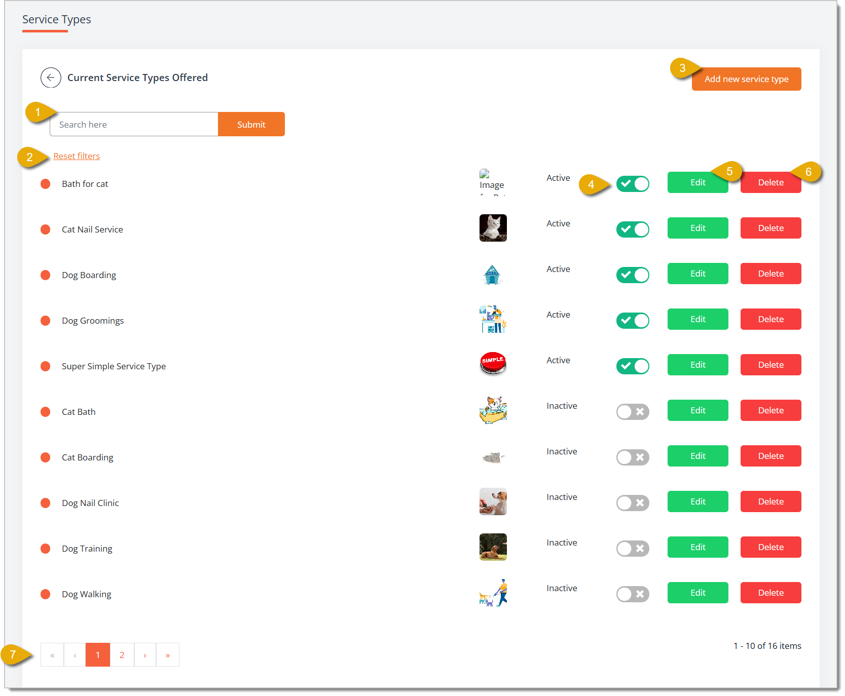This screenshot has height=696, width=845.
Task: Select page 1 in pagination
Action: 98,655
